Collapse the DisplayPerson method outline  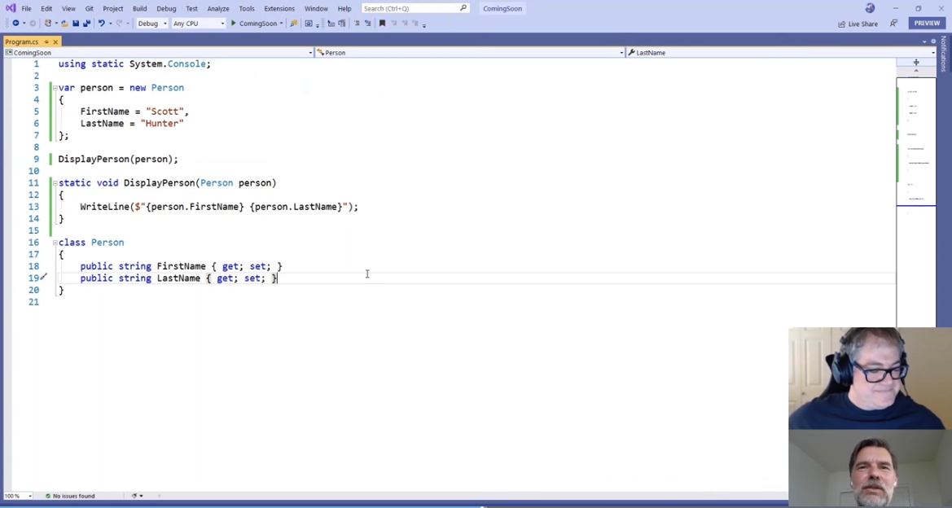pos(55,183)
